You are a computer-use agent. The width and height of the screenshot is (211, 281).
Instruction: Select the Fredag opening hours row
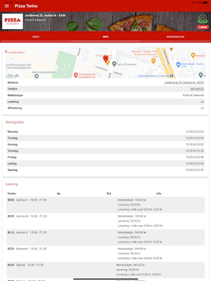106,157
